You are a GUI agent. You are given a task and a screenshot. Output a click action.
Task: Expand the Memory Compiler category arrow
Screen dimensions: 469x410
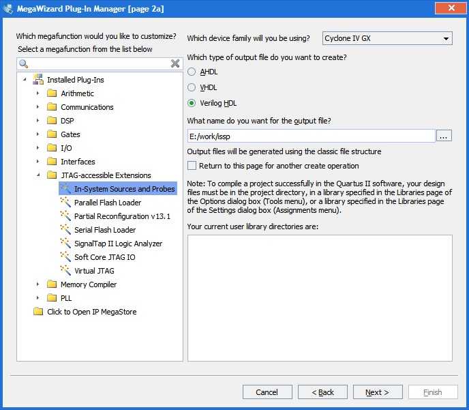(x=37, y=284)
